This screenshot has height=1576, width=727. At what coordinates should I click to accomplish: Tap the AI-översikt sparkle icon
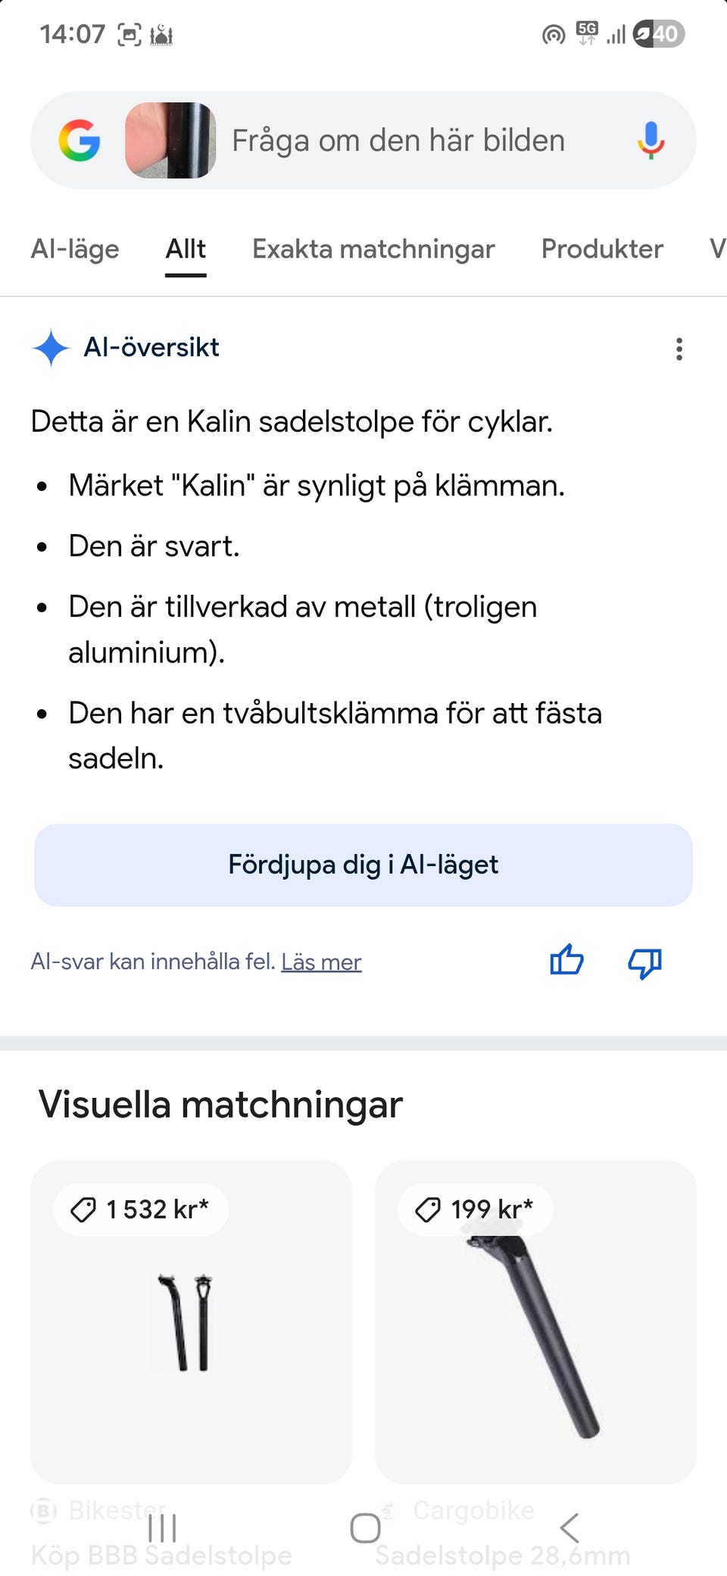pyautogui.click(x=51, y=348)
